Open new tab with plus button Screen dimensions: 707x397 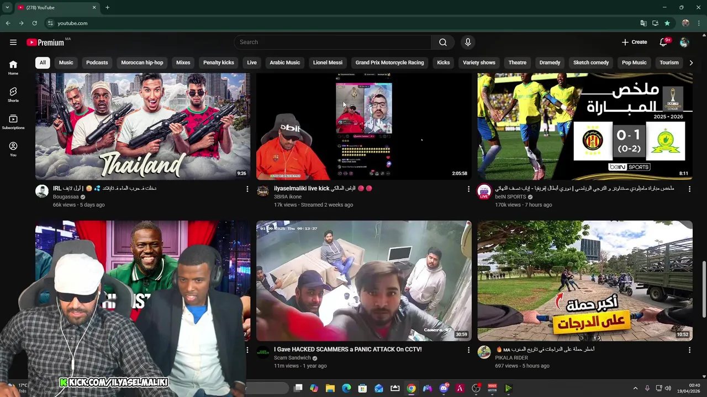[107, 7]
